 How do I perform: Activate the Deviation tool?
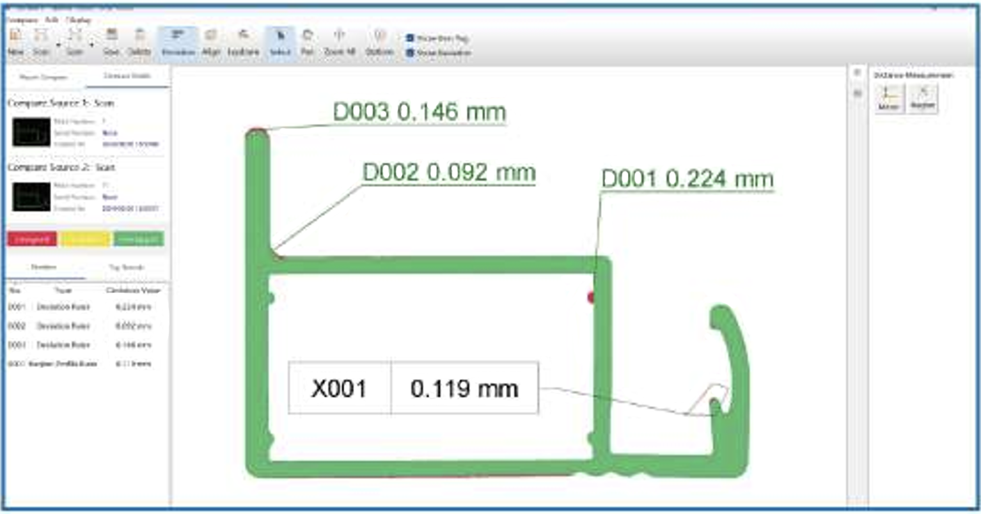178,42
